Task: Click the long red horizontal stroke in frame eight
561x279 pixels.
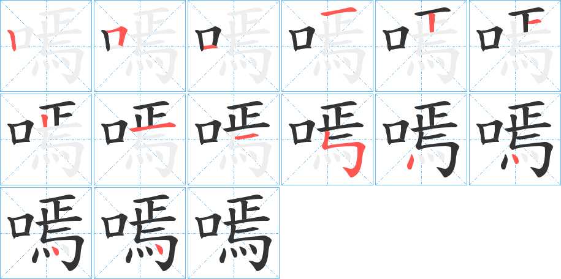Action: click(153, 127)
